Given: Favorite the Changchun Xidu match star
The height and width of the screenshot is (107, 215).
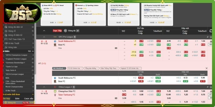Looking at the screenshot, I should 211,91.
